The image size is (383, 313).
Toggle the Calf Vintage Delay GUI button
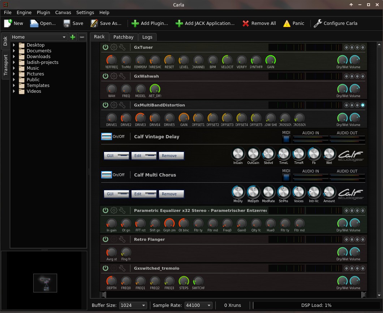(116, 156)
